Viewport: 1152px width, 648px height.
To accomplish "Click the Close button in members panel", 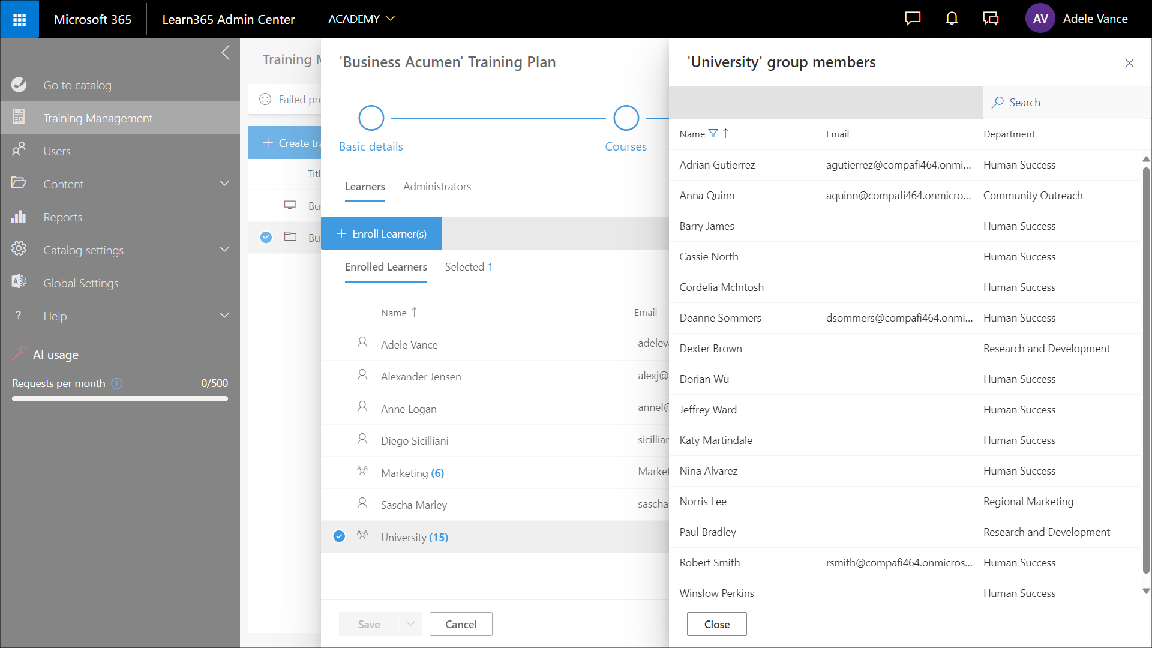I will (716, 624).
